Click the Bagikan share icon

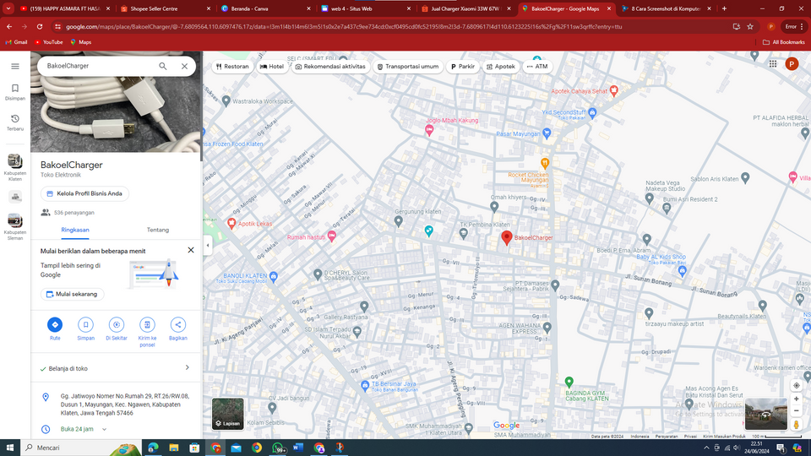pos(178,324)
